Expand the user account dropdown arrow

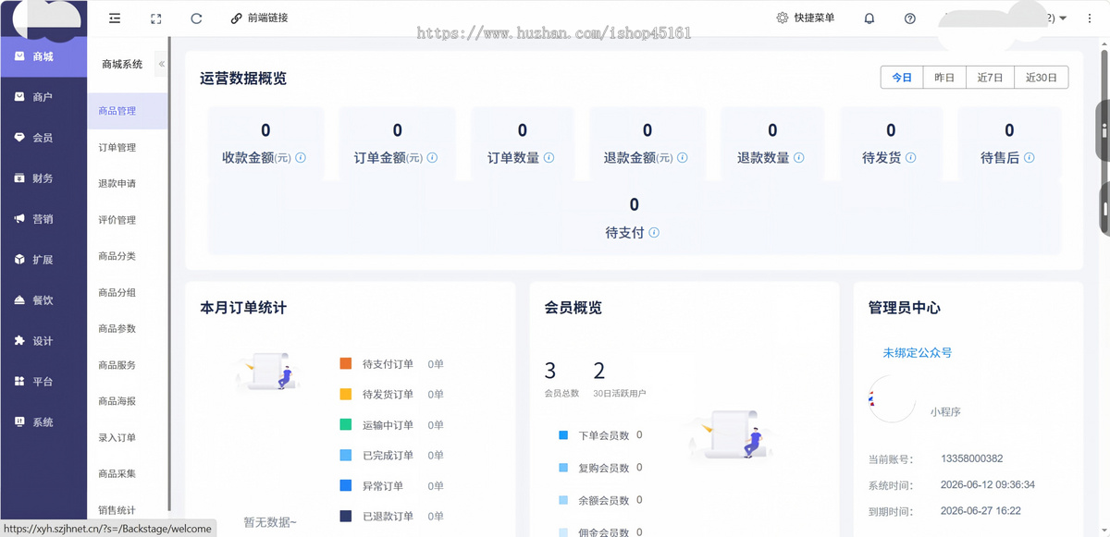pos(1063,18)
